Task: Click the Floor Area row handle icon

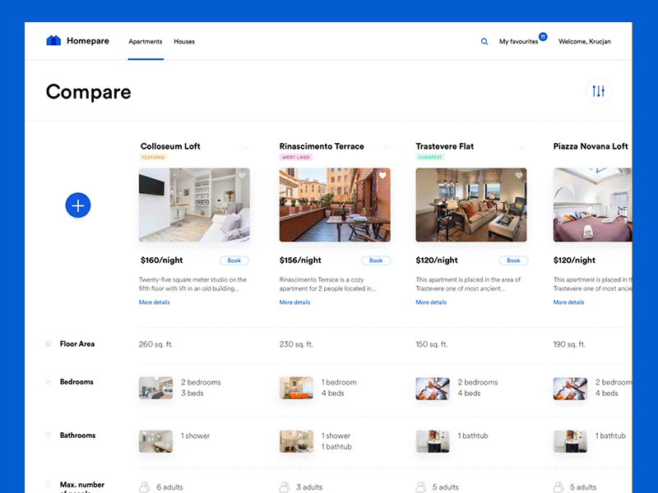Action: click(x=49, y=344)
